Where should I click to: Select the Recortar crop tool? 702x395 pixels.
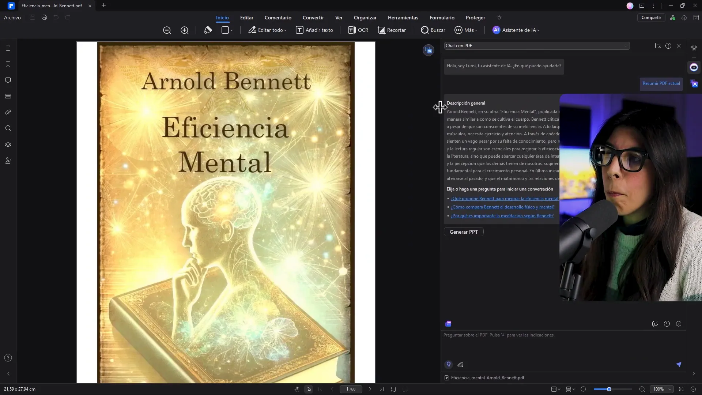[x=392, y=30]
